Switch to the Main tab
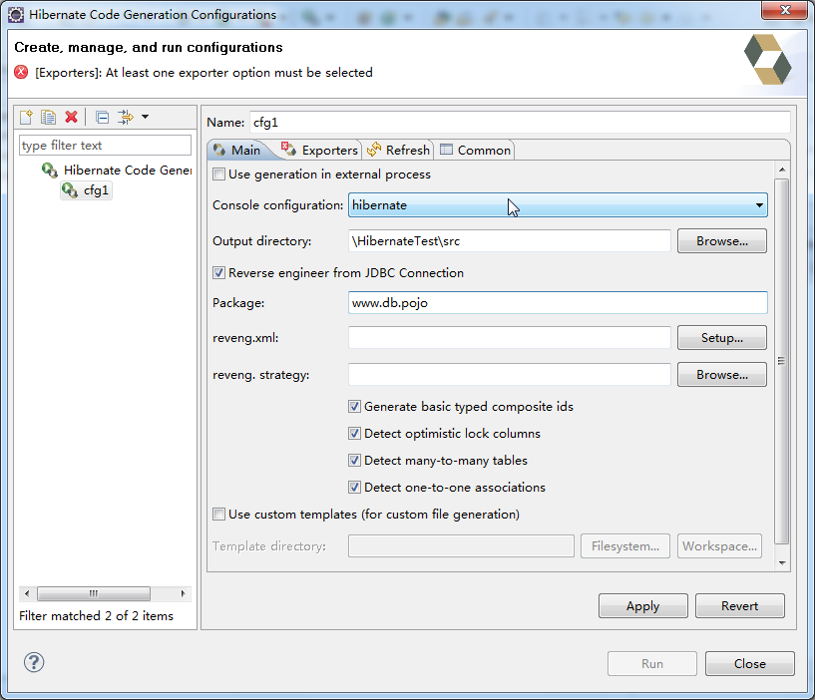Screen dimensions: 815x700 (237, 151)
